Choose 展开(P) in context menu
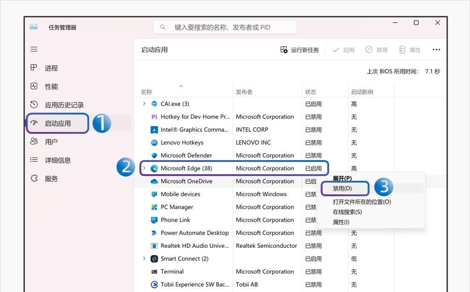This screenshot has height=292, width=470. [342, 178]
